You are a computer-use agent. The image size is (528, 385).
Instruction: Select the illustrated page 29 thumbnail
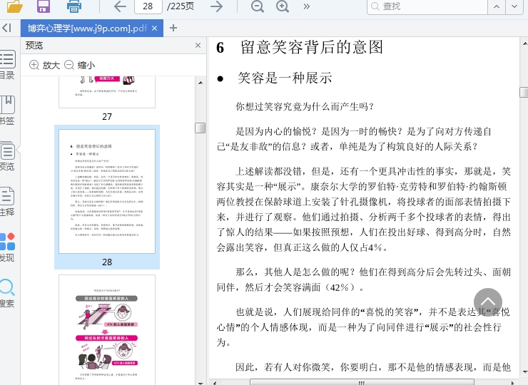[x=107, y=330]
